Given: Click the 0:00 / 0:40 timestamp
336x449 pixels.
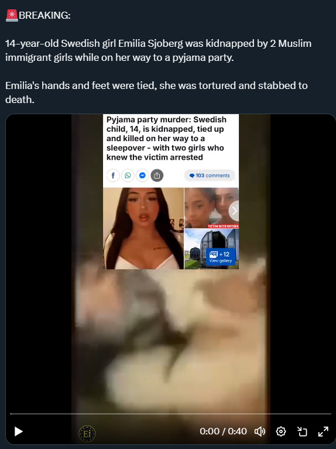Looking at the screenshot, I should 223,431.
